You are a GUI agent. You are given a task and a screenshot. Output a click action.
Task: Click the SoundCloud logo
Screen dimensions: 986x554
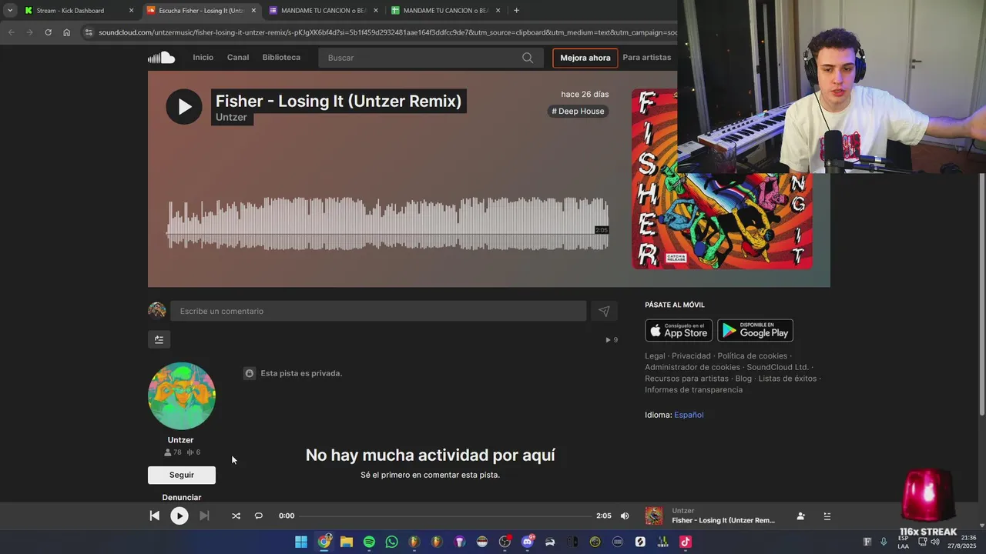pos(162,58)
